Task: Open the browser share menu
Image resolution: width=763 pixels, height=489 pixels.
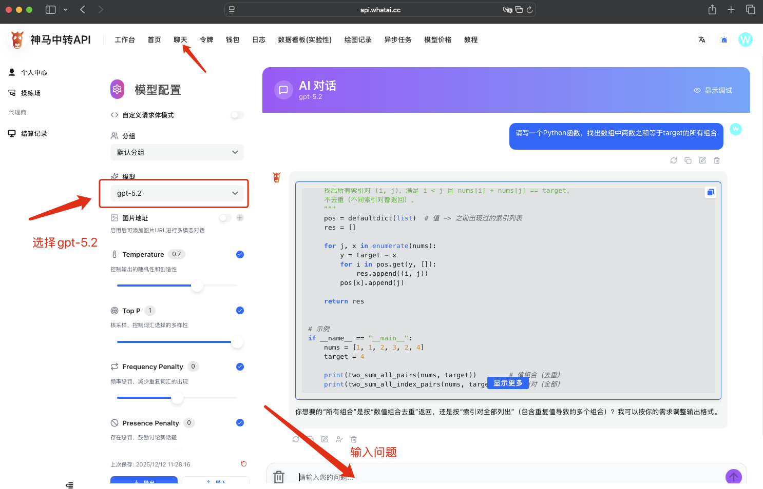Action: pyautogui.click(x=712, y=10)
